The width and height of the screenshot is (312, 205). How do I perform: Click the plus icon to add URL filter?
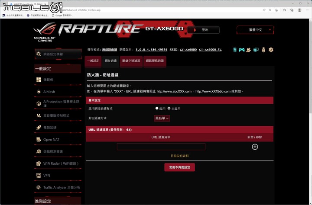tap(255, 147)
